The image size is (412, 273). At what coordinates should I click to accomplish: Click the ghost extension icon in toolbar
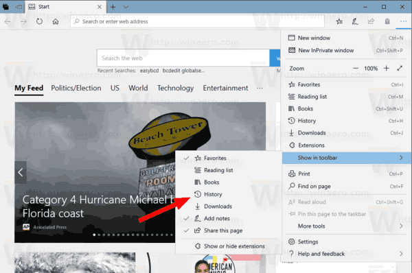tap(387, 21)
